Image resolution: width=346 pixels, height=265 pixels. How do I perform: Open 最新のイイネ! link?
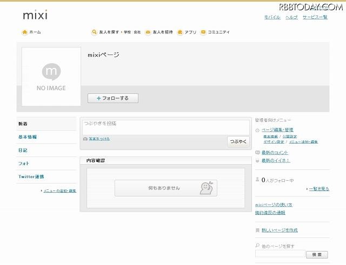click(x=276, y=161)
